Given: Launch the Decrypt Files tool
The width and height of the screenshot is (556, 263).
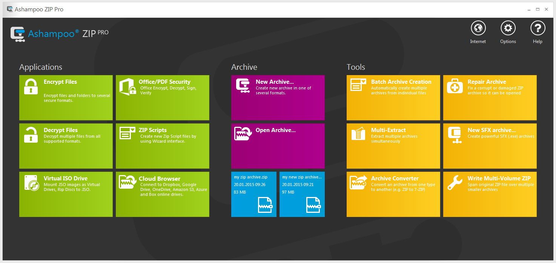Looking at the screenshot, I should (x=66, y=146).
